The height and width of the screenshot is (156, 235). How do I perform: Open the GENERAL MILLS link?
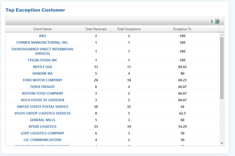point(42,120)
